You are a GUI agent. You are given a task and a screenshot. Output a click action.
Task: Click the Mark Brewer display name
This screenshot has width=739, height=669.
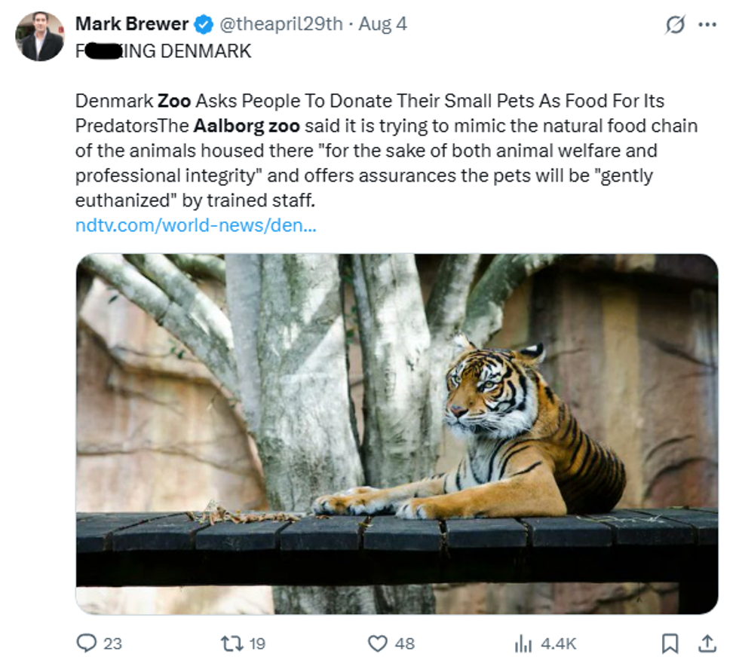[131, 24]
